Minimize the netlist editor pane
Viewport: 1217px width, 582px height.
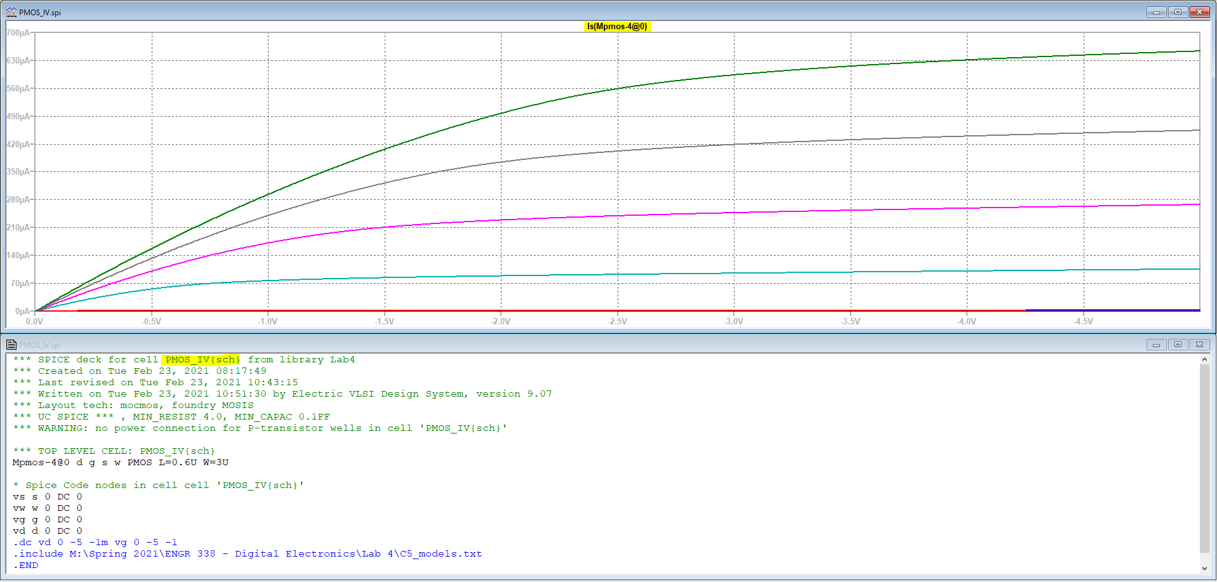[1156, 345]
